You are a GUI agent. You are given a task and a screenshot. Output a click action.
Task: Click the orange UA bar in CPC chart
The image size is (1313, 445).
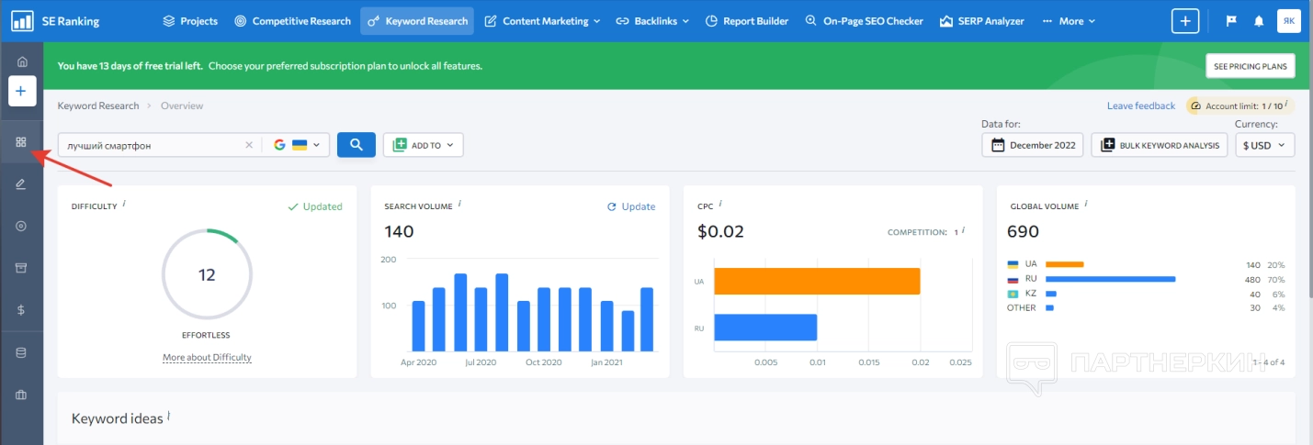point(816,281)
